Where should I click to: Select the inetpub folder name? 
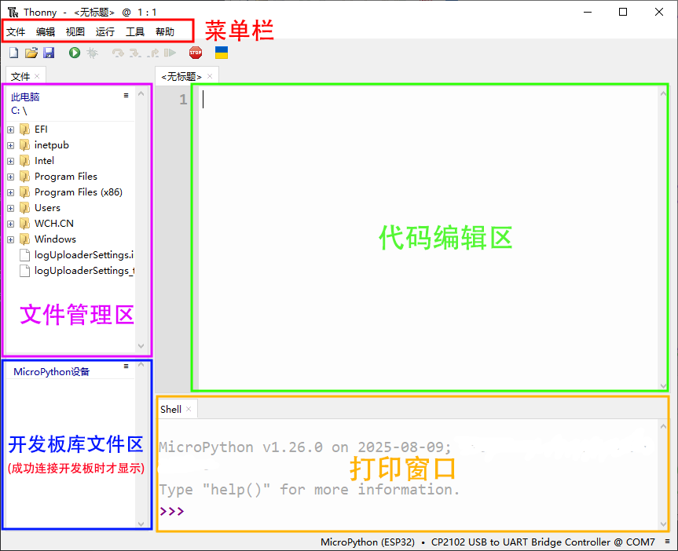51,144
